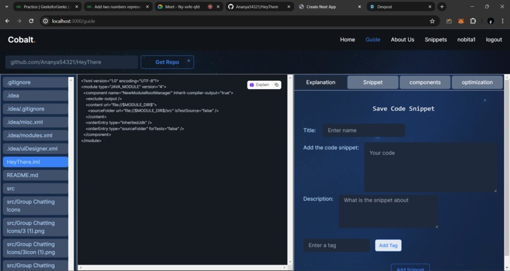This screenshot has width=510, height=271.
Task: Close the Add two numbers tab
Action: tap(147, 6)
